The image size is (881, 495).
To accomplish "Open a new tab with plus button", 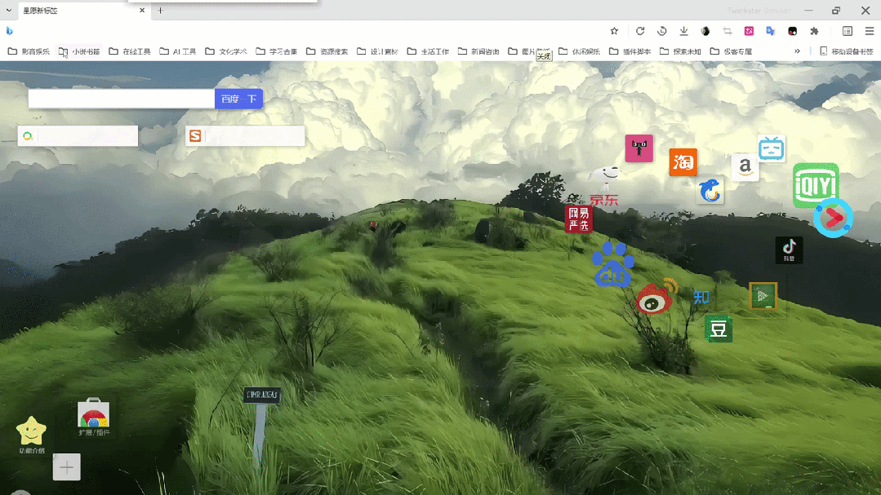I will point(161,10).
